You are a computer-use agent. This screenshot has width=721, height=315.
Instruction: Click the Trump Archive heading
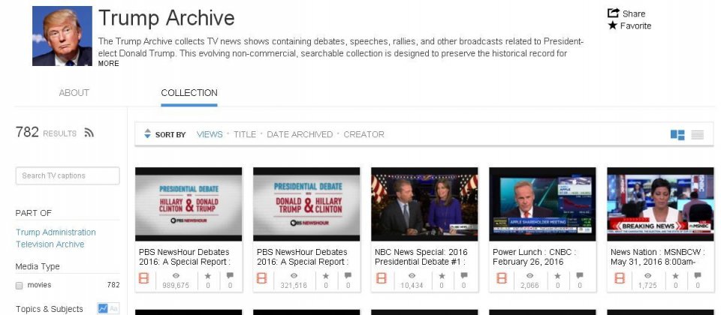tap(167, 18)
